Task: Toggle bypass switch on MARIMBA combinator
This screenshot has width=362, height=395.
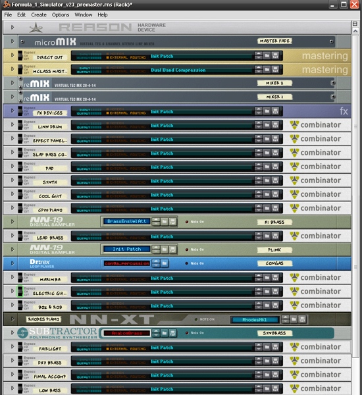Action: [20, 278]
